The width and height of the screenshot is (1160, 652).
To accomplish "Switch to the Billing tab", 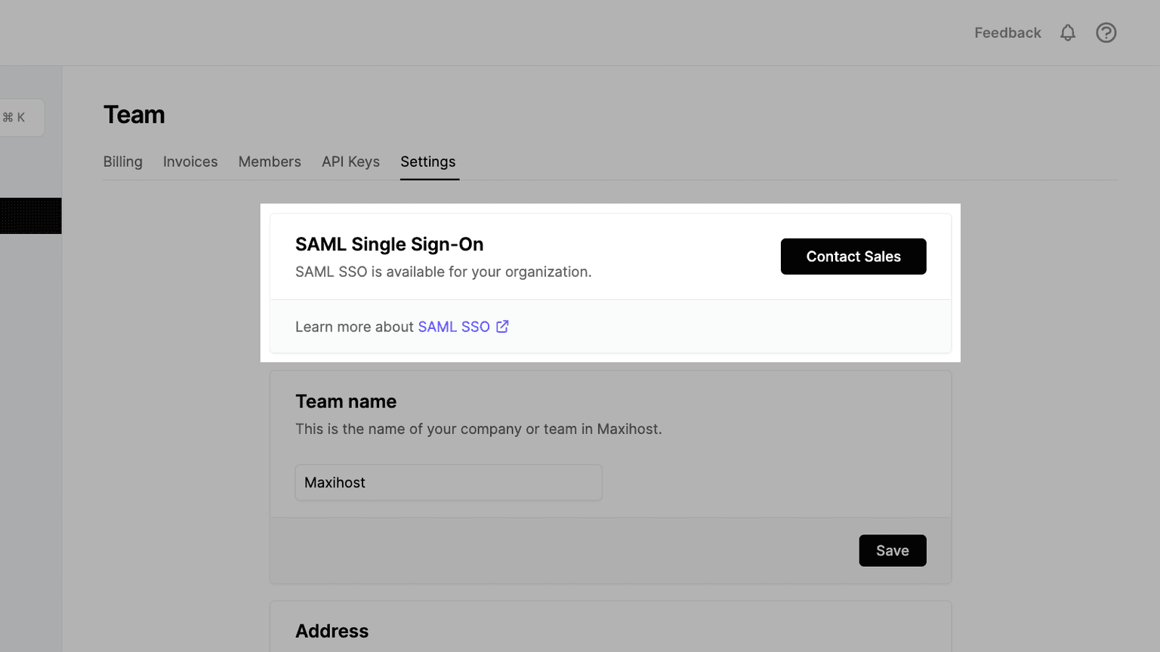I will click(122, 161).
